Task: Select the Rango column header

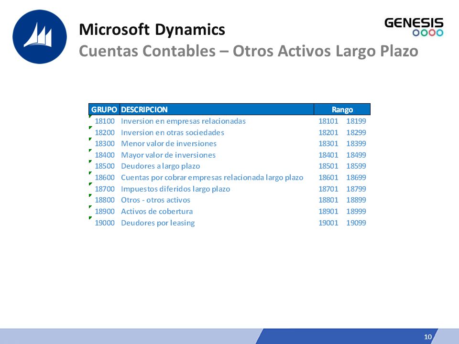Action: [342, 109]
